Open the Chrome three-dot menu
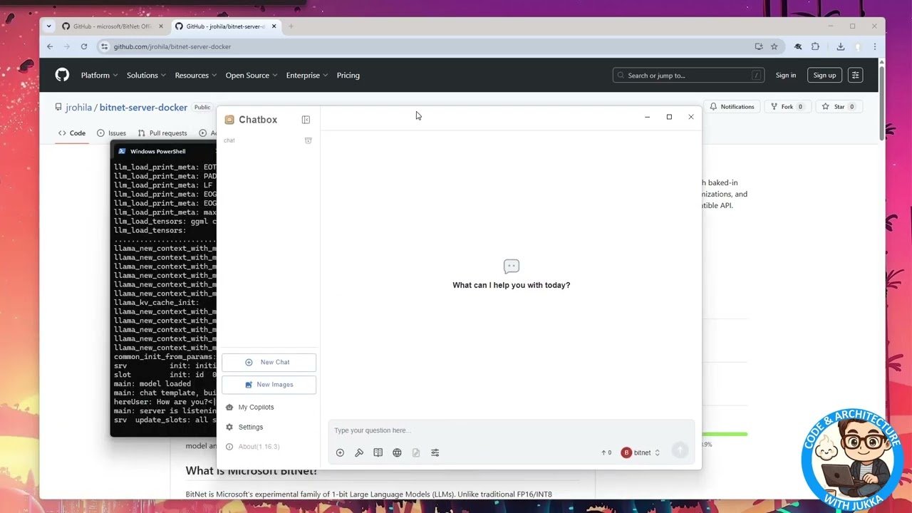This screenshot has width=912, height=513. point(875,46)
